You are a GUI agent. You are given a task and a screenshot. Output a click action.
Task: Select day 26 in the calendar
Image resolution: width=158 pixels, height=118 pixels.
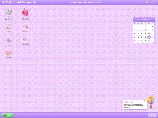(x=135, y=41)
